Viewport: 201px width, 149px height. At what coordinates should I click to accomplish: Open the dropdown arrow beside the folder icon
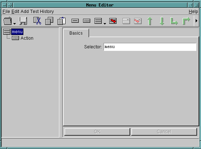click(15, 24)
